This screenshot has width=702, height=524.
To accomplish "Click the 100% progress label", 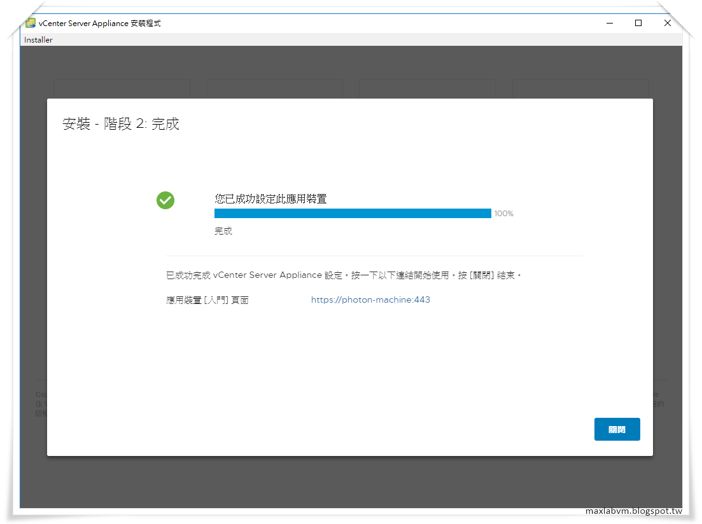I will tap(503, 214).
